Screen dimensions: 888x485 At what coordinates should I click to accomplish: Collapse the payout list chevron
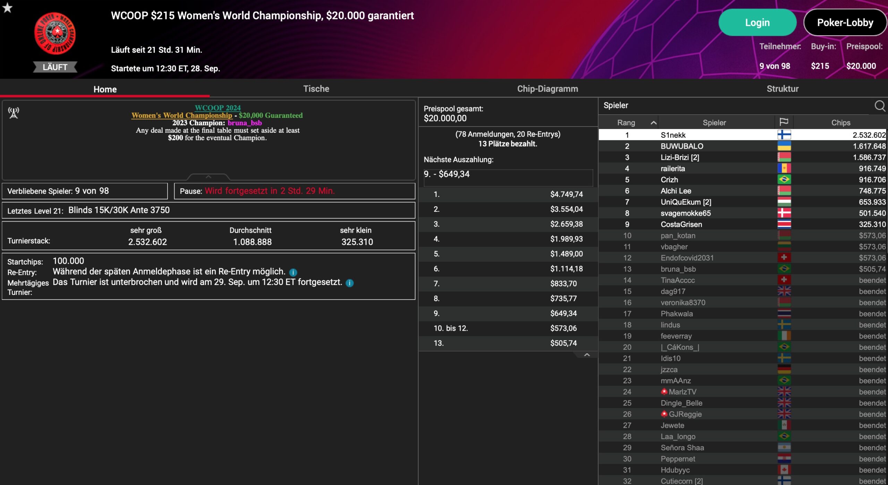(587, 355)
